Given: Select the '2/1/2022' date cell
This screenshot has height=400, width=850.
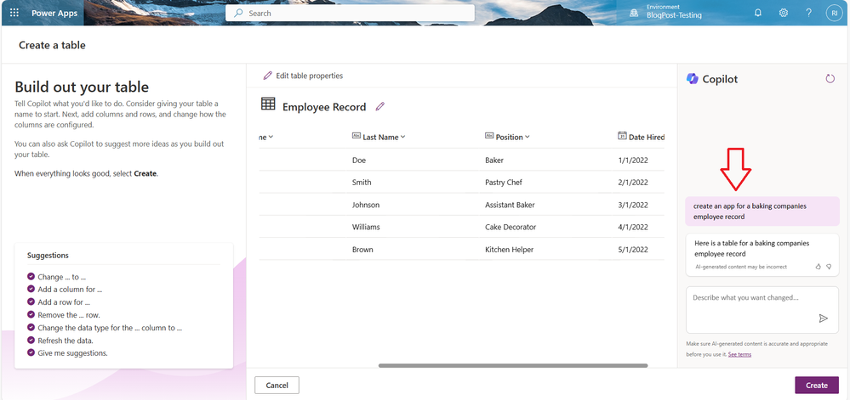Looking at the screenshot, I should coord(633,183).
